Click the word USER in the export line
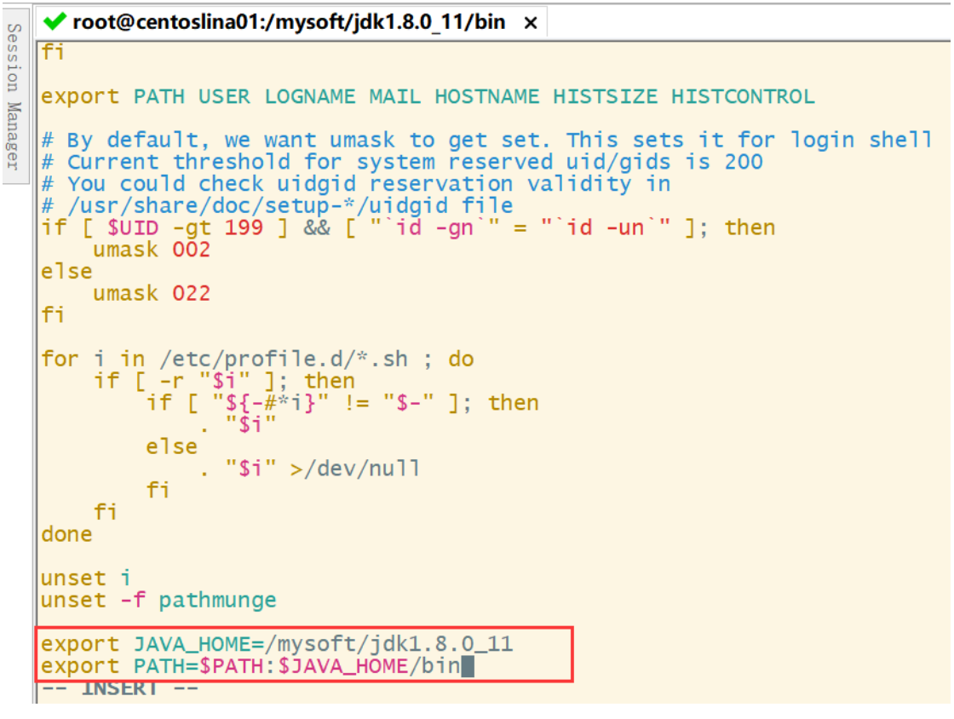This screenshot has width=954, height=719. (224, 97)
